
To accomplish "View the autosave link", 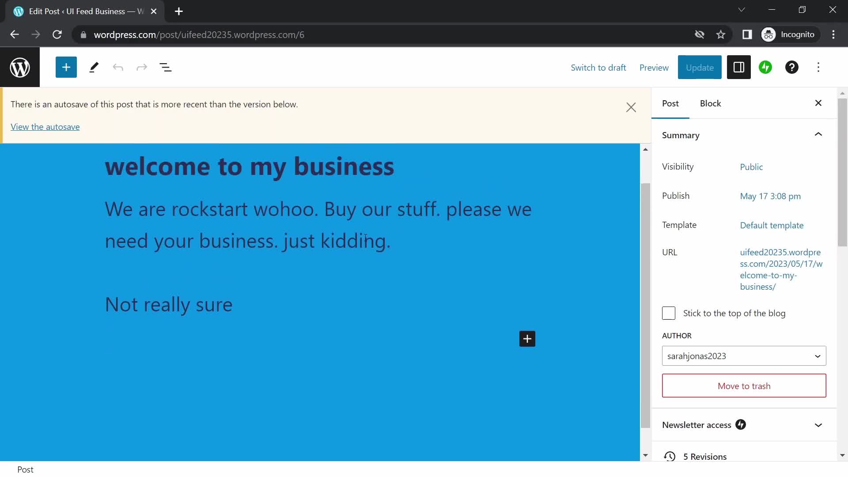I will (x=45, y=126).
